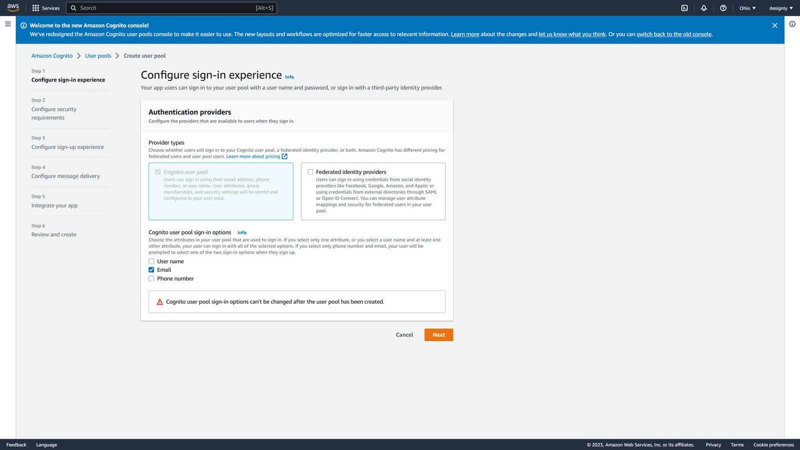Open the switch back to old console link
800x450 pixels.
click(673, 34)
